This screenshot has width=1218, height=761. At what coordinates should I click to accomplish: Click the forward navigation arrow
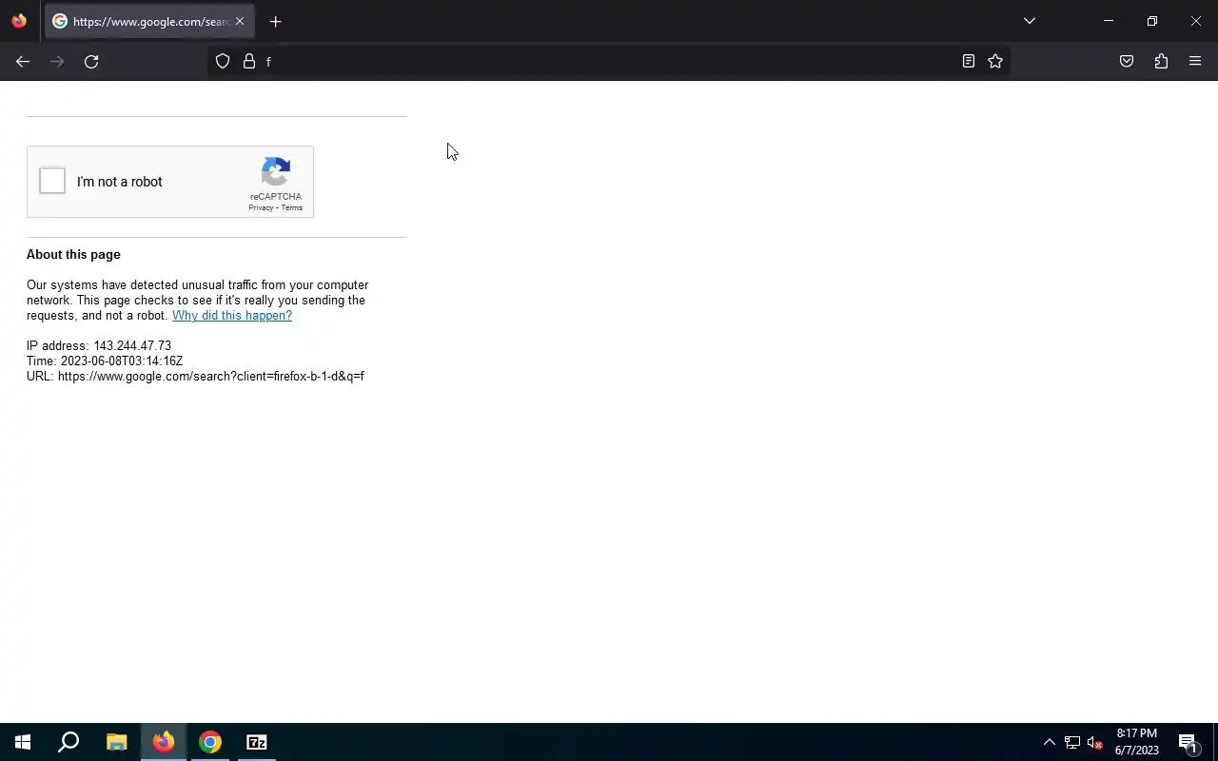click(57, 61)
